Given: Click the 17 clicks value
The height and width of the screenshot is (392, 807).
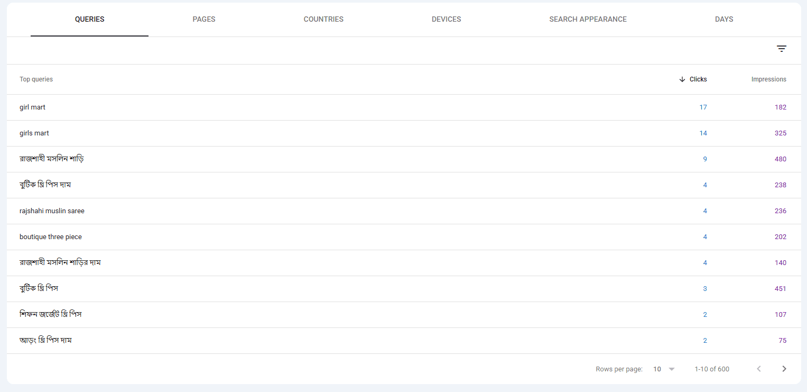Looking at the screenshot, I should coord(703,107).
